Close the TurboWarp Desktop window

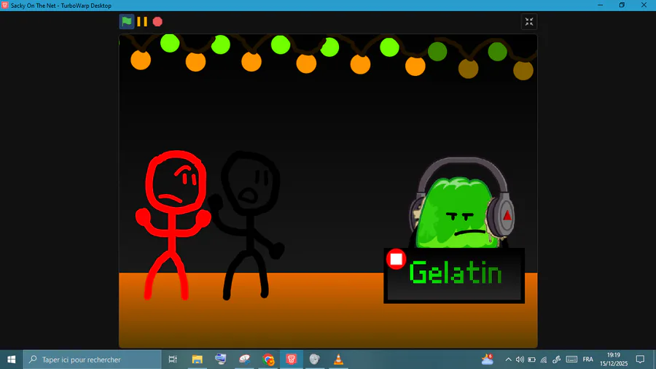point(644,5)
